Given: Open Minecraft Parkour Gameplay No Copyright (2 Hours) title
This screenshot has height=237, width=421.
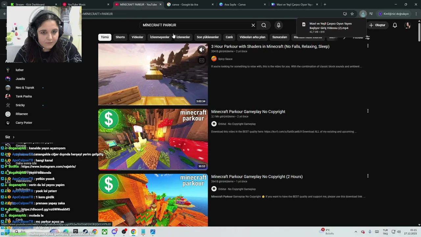Looking at the screenshot, I should [x=257, y=176].
